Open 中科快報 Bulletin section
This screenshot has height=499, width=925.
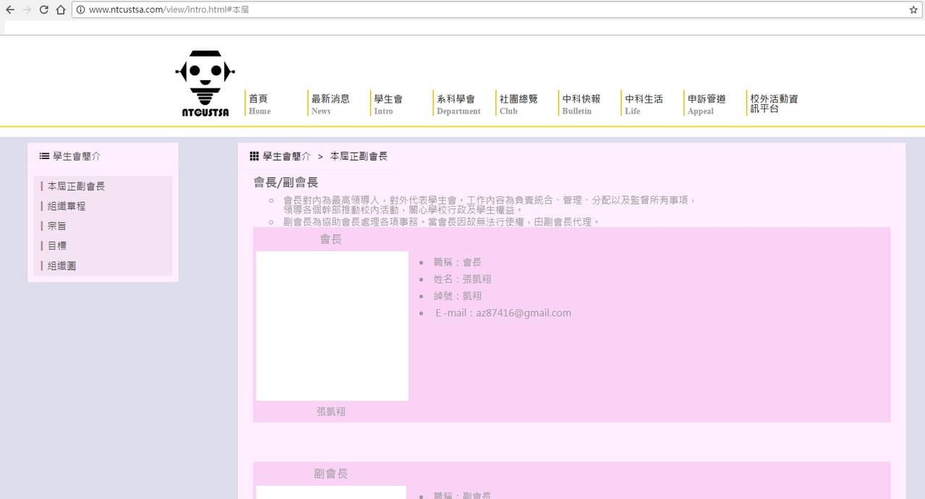(x=581, y=104)
